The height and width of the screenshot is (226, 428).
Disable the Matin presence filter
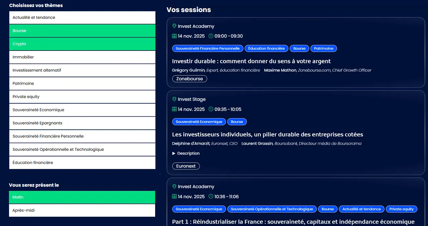[x=82, y=197]
